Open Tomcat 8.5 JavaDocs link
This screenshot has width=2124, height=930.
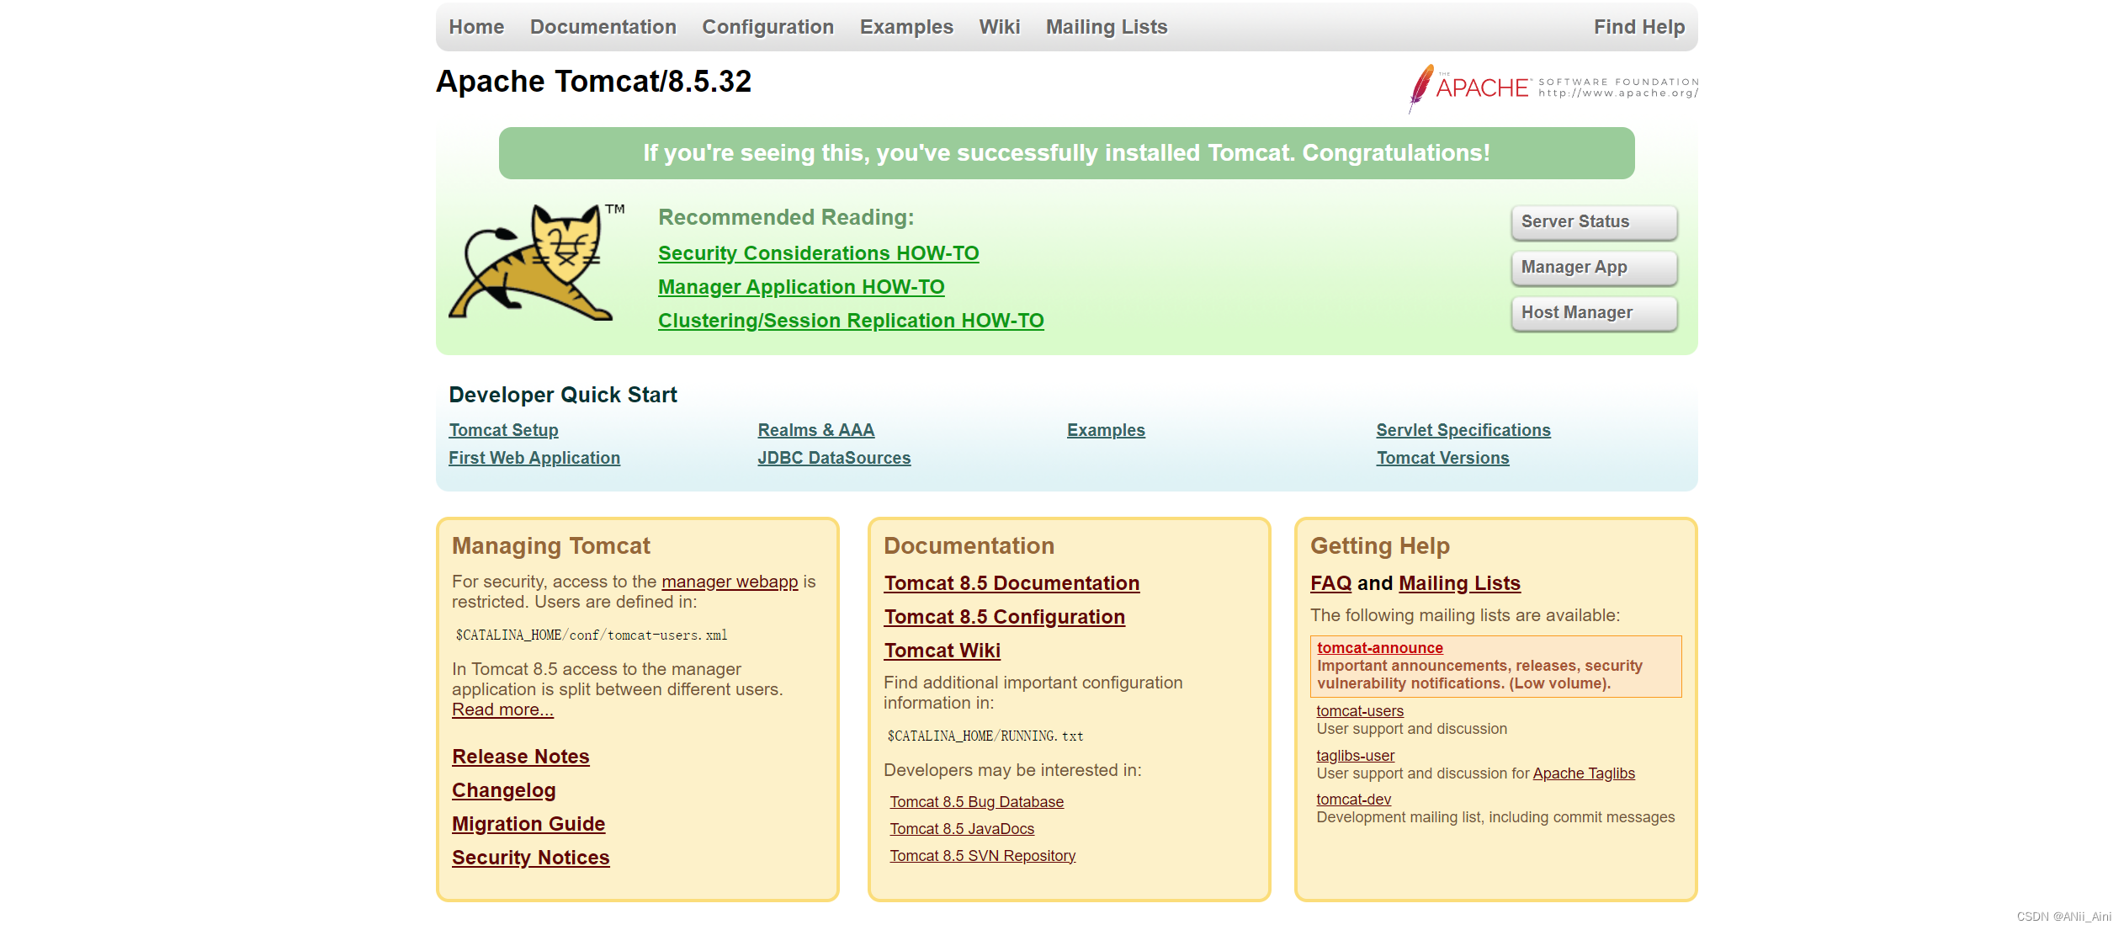(962, 829)
